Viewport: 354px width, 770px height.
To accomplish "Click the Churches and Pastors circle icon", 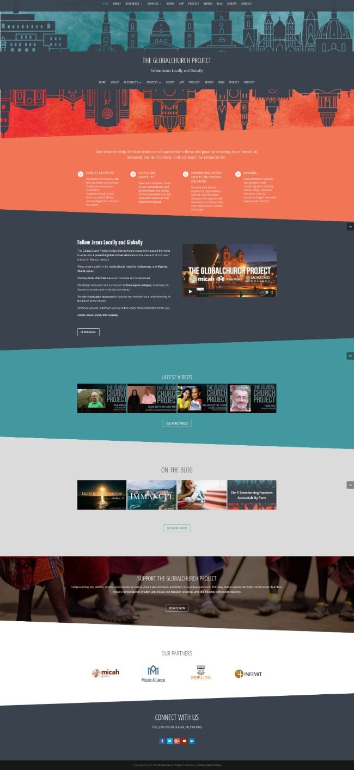I will (81, 174).
